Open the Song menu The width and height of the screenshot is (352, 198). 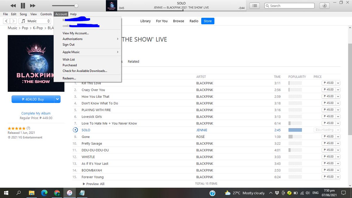[x=23, y=14]
